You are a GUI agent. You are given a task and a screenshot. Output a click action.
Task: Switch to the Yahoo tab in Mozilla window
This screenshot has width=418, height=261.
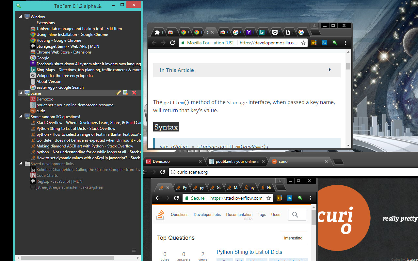[249, 32]
